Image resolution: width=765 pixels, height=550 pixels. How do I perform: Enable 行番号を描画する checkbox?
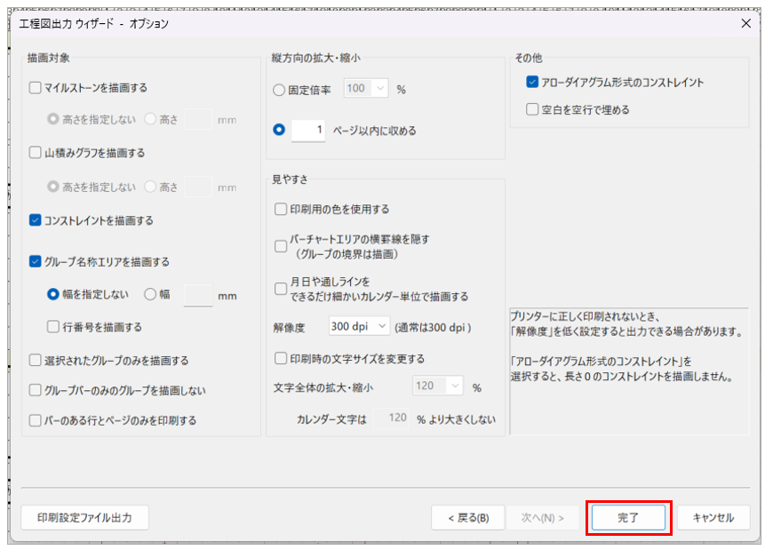pyautogui.click(x=53, y=327)
